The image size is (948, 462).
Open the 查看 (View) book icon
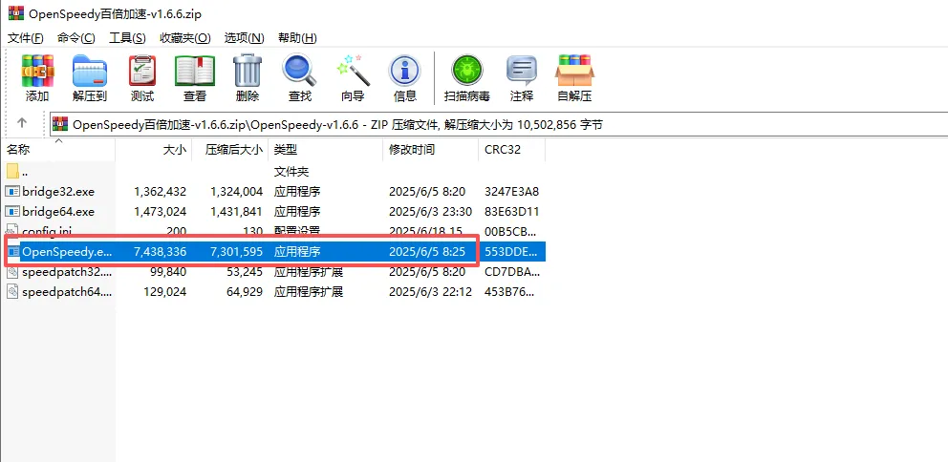pos(195,71)
